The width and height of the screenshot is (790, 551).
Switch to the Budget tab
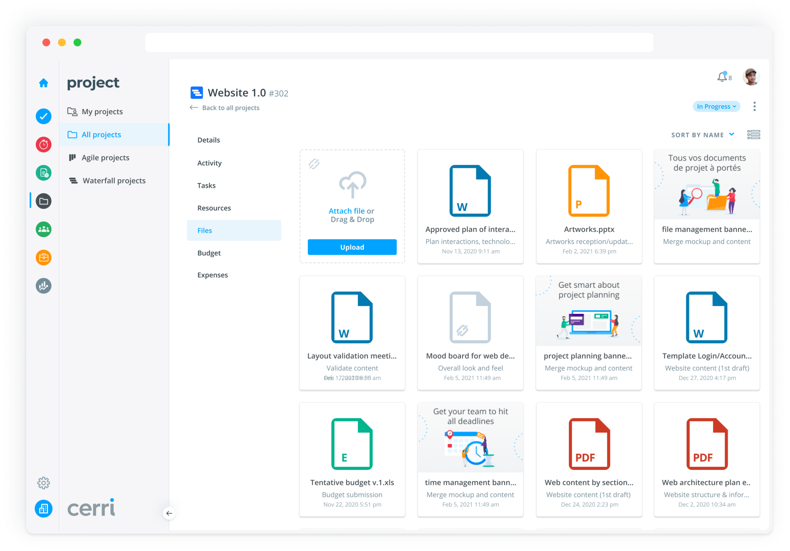[209, 253]
